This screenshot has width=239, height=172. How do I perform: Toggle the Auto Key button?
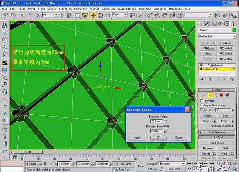(152, 164)
